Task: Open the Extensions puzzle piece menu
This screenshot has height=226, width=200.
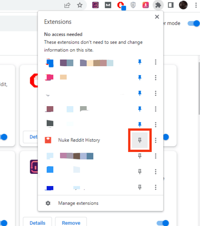Action: coord(158,5)
